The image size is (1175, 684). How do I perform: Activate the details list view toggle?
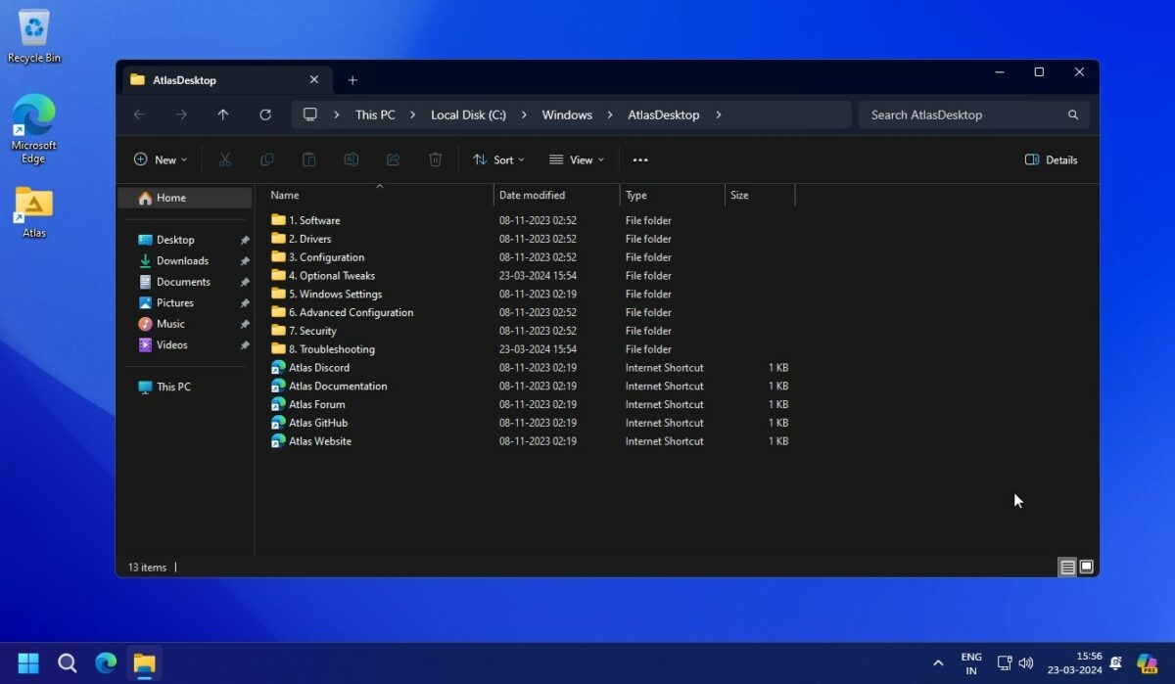coord(1066,567)
